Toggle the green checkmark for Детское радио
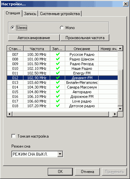 58,106
